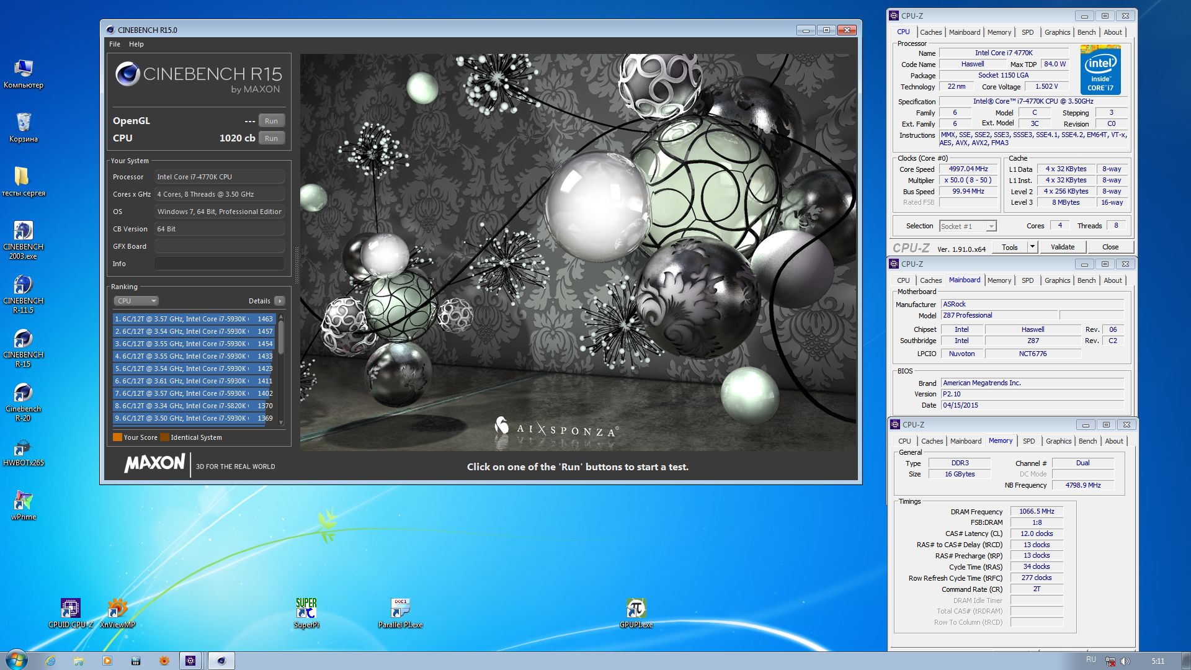
Task: Switch to Cinebench taskbar button
Action: 221,661
